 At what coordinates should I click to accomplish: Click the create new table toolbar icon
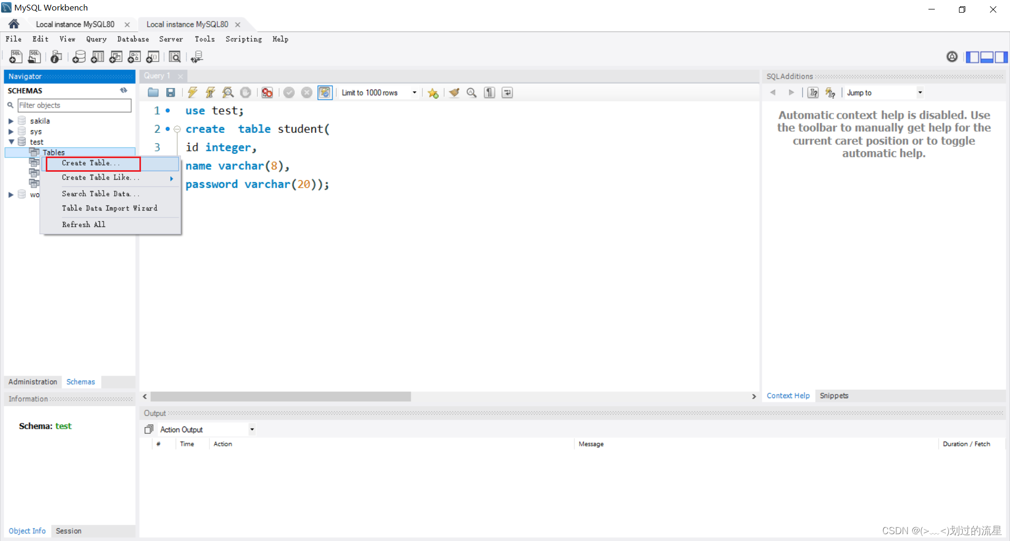tap(97, 57)
